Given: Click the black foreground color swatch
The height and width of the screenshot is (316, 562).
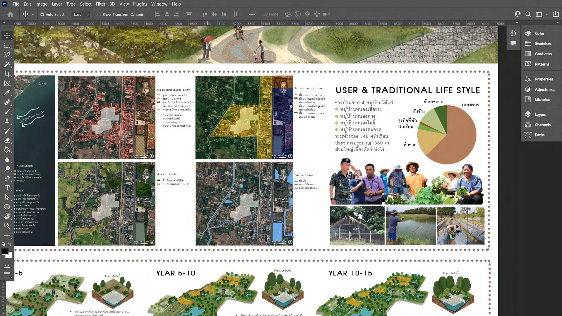Looking at the screenshot, I should tap(4, 251).
